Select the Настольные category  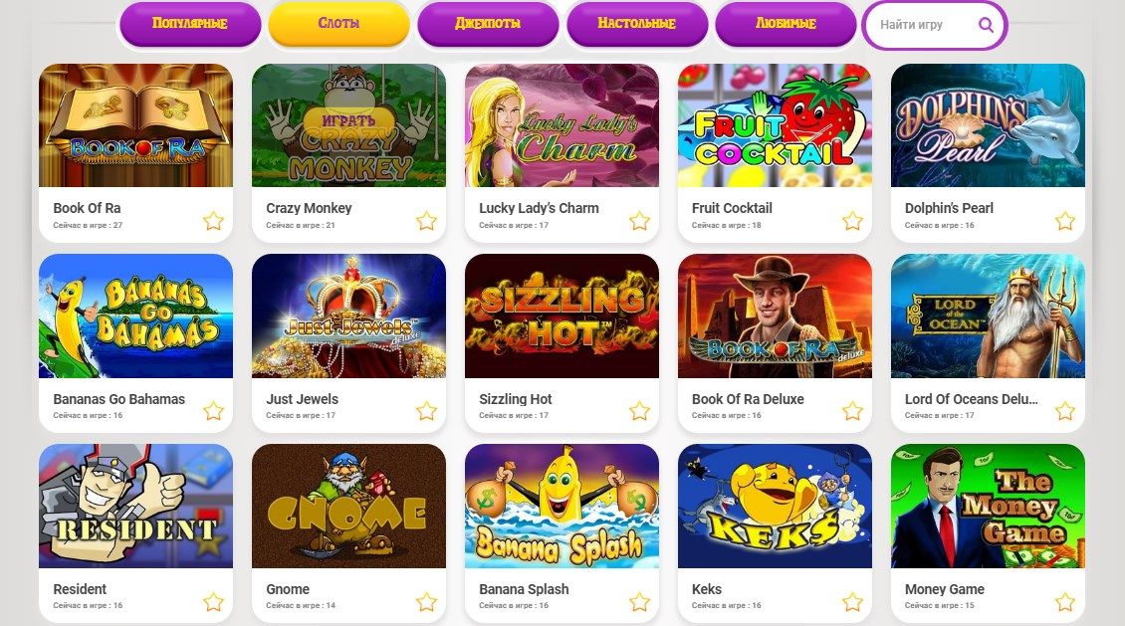(x=637, y=24)
